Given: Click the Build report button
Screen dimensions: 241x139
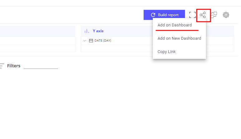Looking at the screenshot, I should click(x=164, y=15).
